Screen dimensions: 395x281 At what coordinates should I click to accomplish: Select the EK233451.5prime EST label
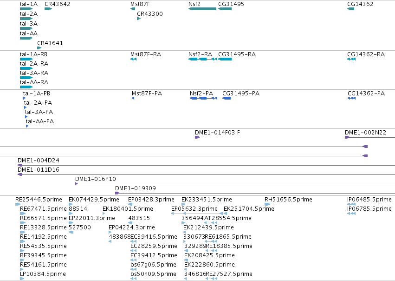(207, 200)
